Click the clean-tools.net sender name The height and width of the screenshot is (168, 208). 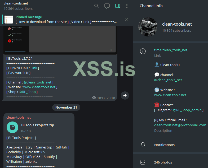pos(19,117)
